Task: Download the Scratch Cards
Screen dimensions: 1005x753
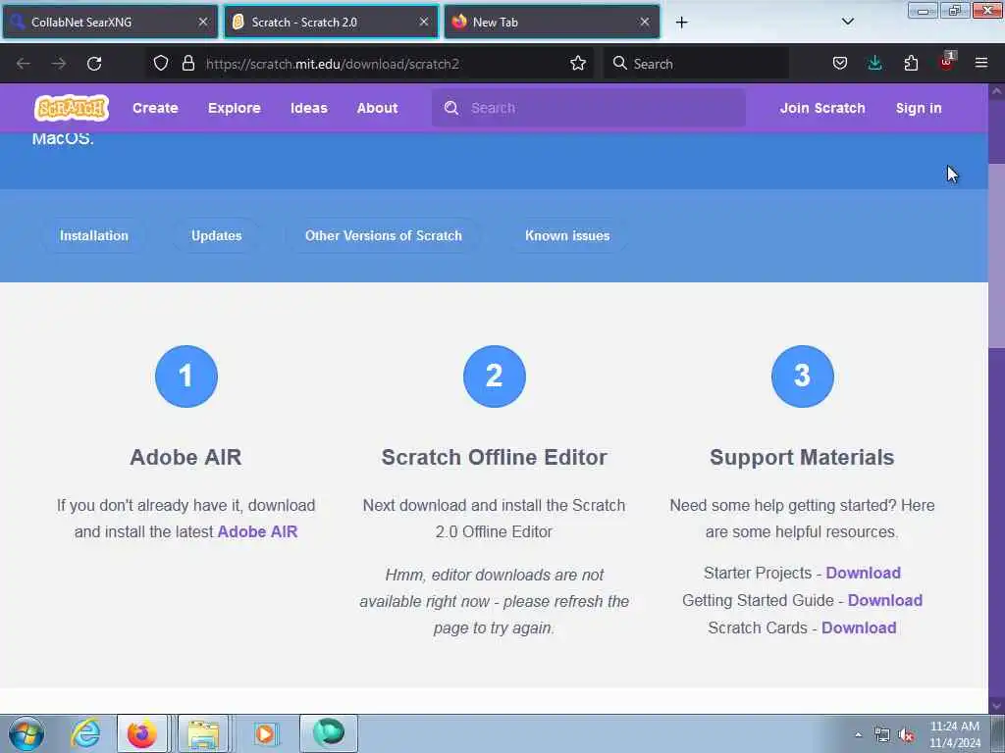Action: coord(859,627)
